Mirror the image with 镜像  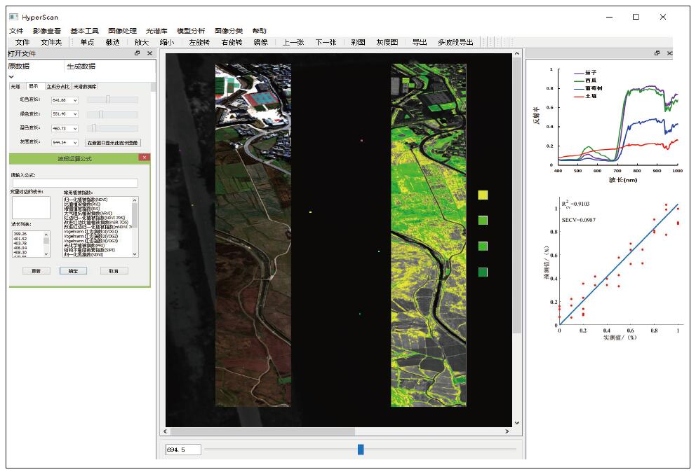click(x=260, y=42)
